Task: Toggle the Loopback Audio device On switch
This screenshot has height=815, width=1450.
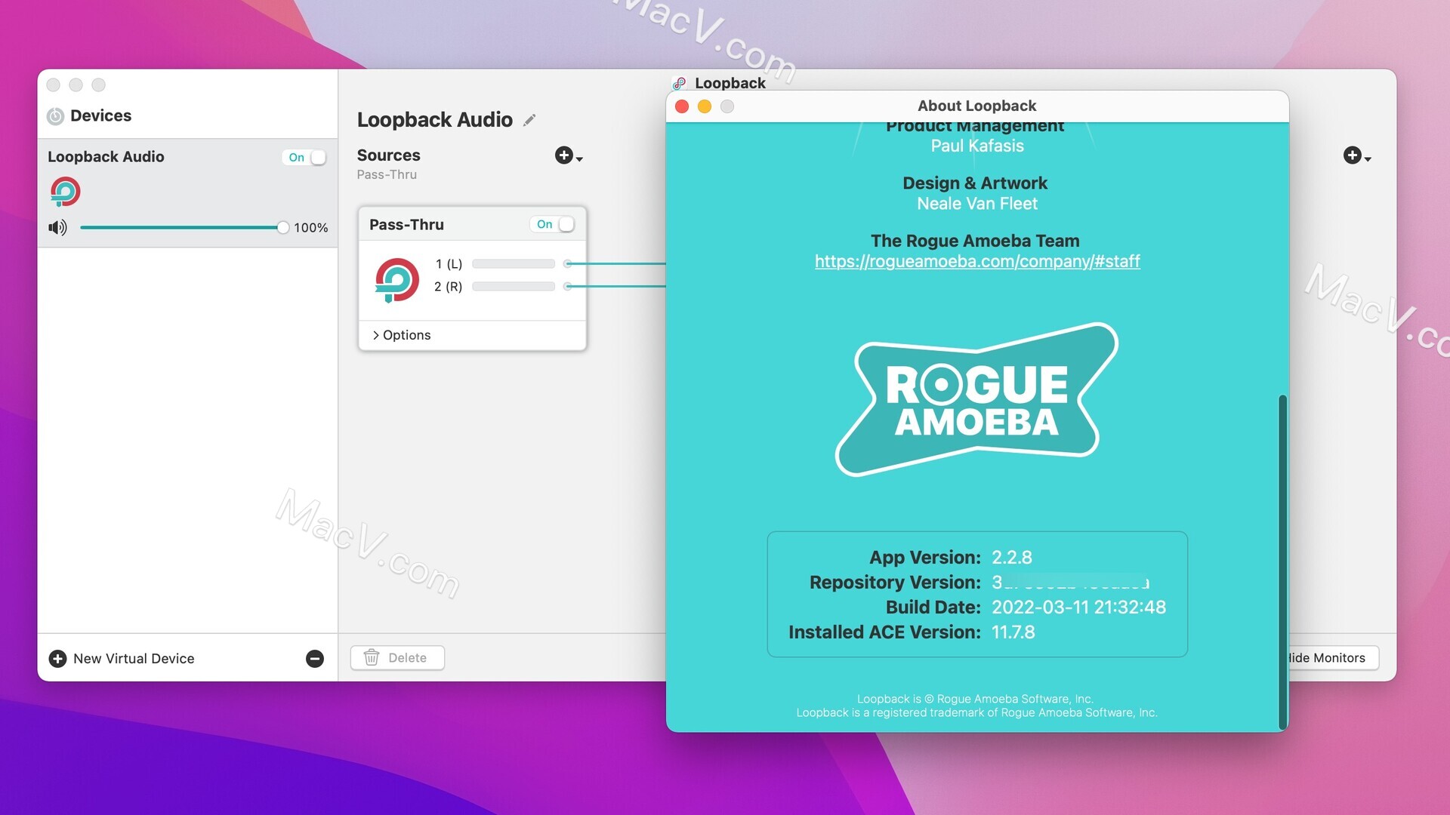Action: pyautogui.click(x=305, y=157)
